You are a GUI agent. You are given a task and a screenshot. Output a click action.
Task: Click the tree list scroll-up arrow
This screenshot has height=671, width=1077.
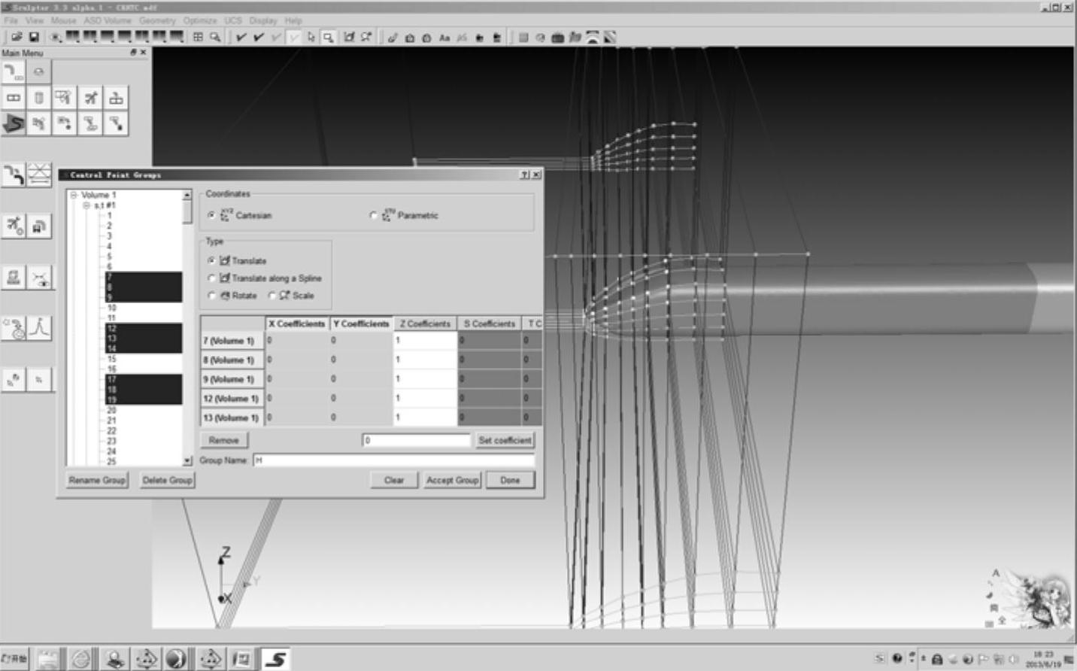click(187, 195)
